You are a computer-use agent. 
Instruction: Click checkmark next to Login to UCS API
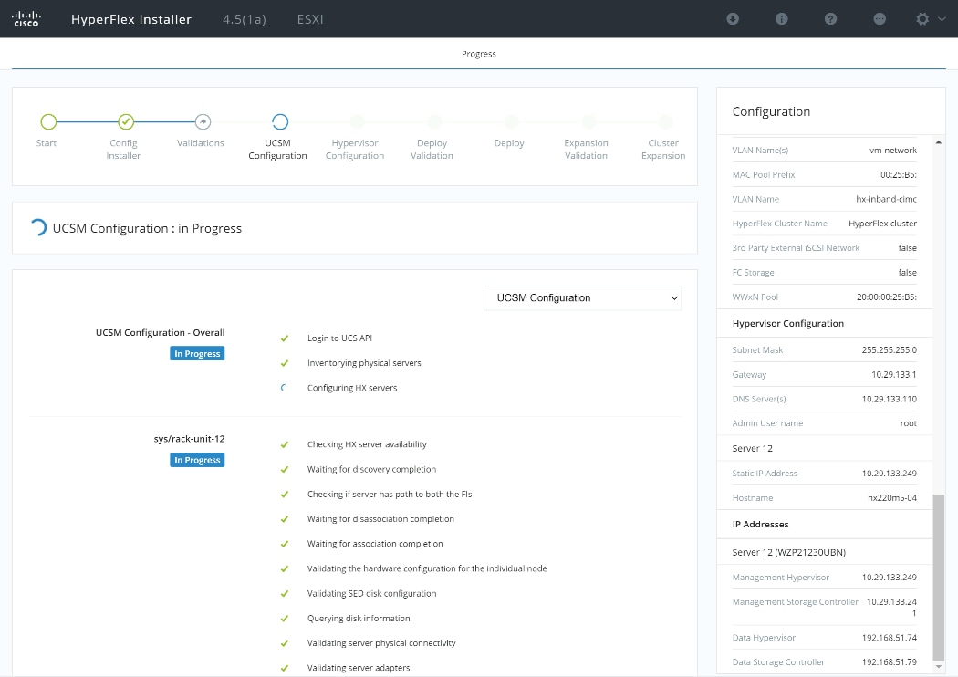tap(284, 338)
